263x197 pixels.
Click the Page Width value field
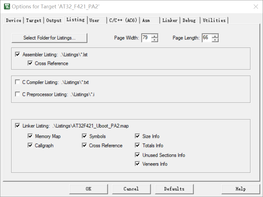pos(146,38)
